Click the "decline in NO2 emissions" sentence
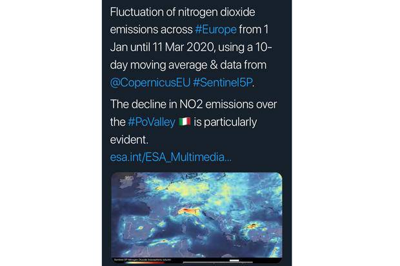Screen dimensions: 400x266 click(193, 104)
